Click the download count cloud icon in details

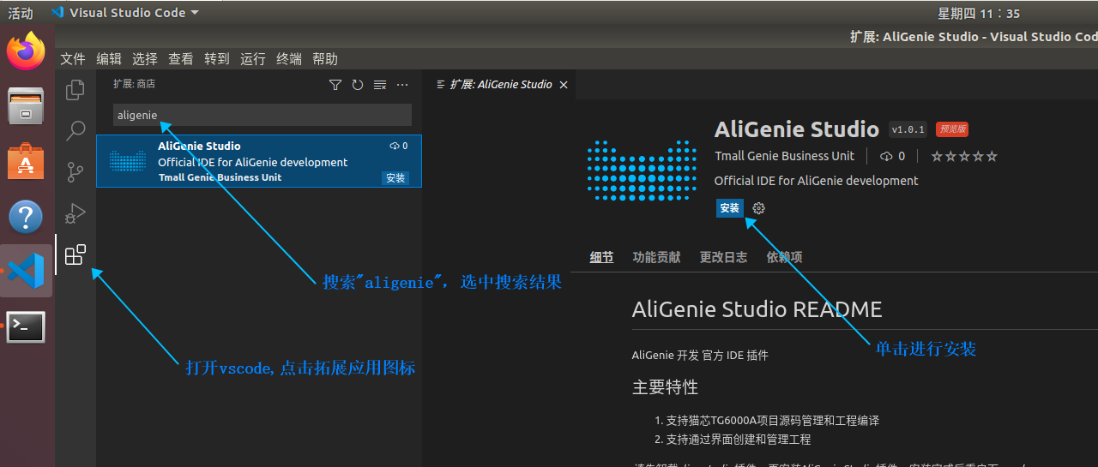[886, 156]
